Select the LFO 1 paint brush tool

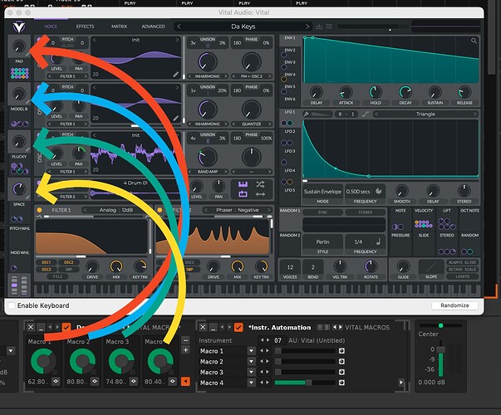tap(306, 115)
